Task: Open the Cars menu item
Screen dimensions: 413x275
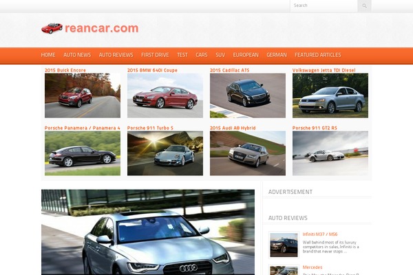Action: pyautogui.click(x=202, y=55)
